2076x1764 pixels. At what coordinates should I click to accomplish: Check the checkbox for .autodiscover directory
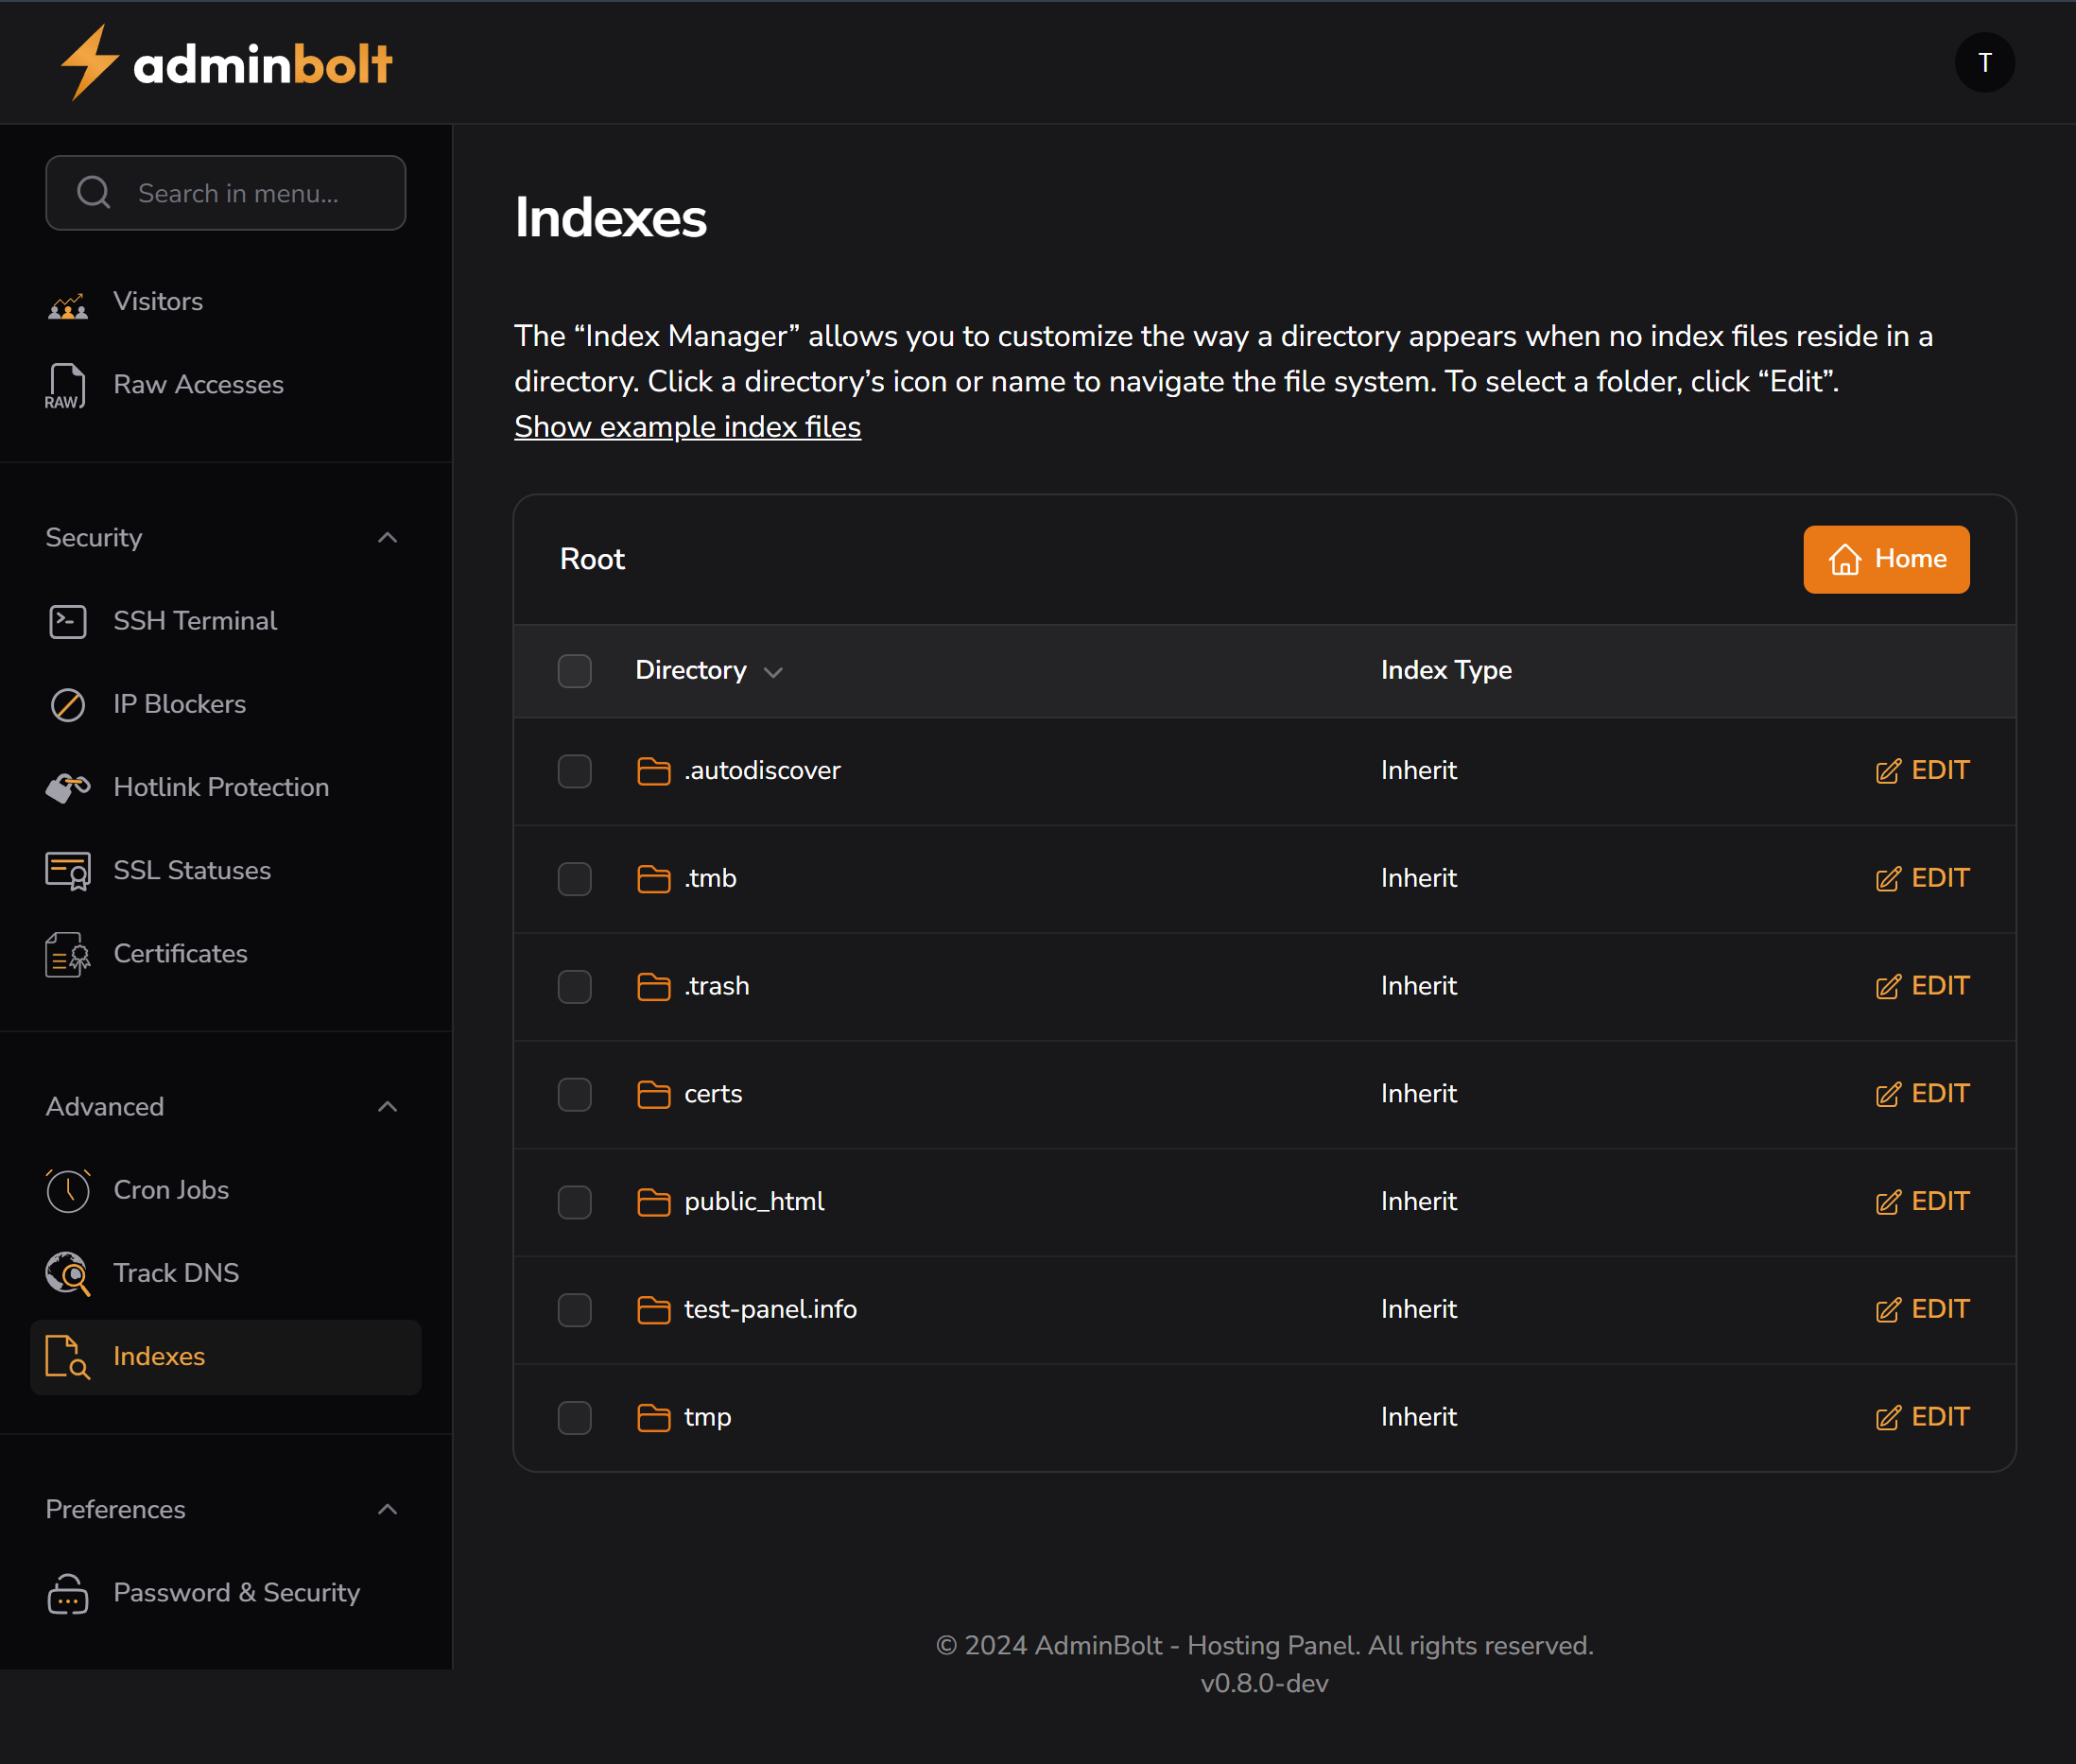pos(574,771)
